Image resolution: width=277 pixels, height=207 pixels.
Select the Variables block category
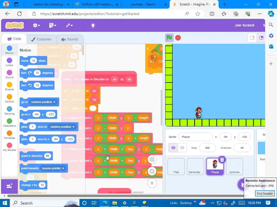pyautogui.click(x=9, y=135)
